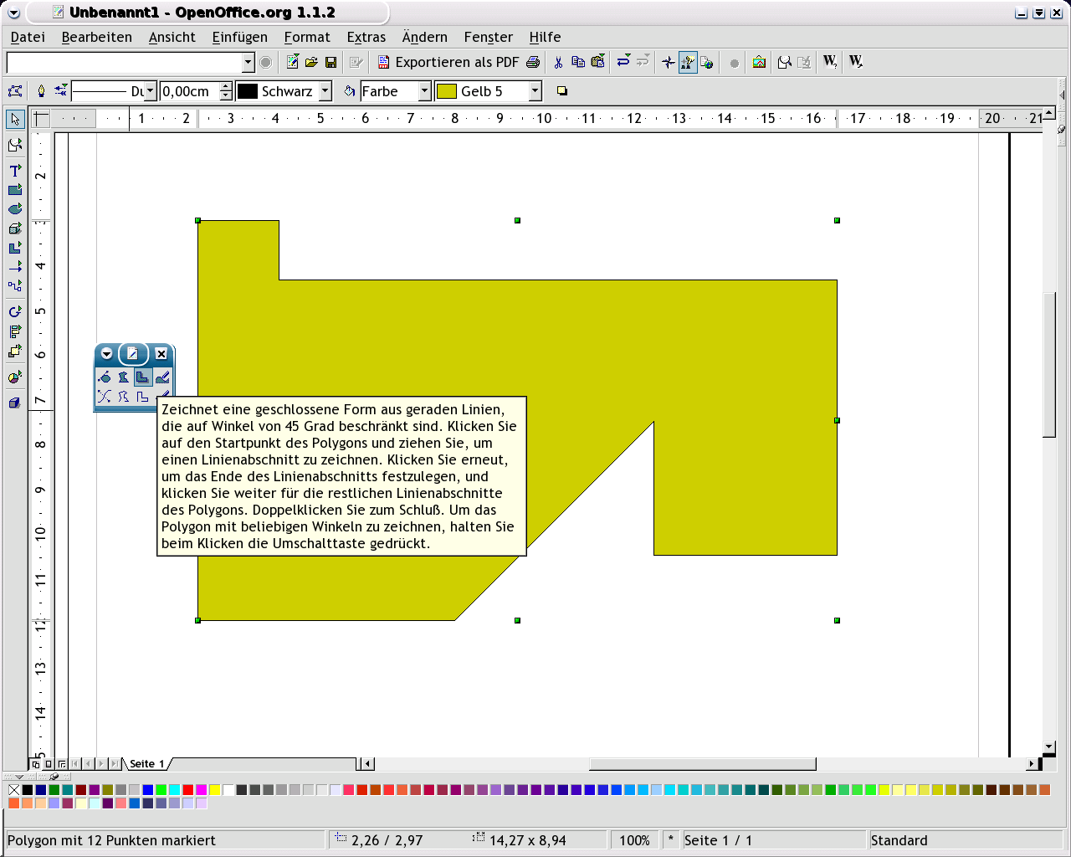Open the Schwarz line color dropdown
The width and height of the screenshot is (1071, 857).
(325, 91)
